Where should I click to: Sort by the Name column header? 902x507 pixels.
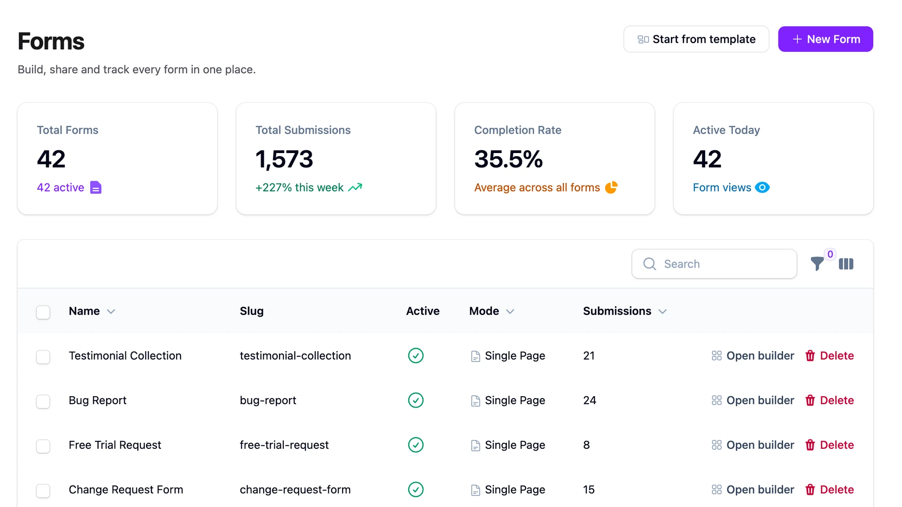[92, 311]
